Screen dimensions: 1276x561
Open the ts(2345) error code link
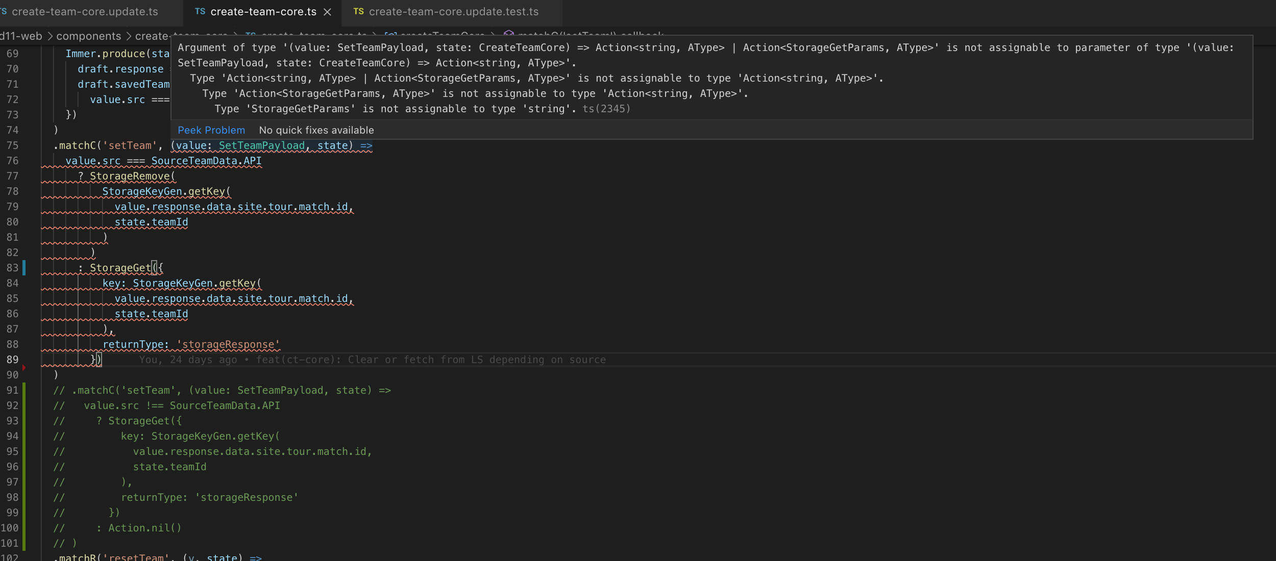[606, 108]
